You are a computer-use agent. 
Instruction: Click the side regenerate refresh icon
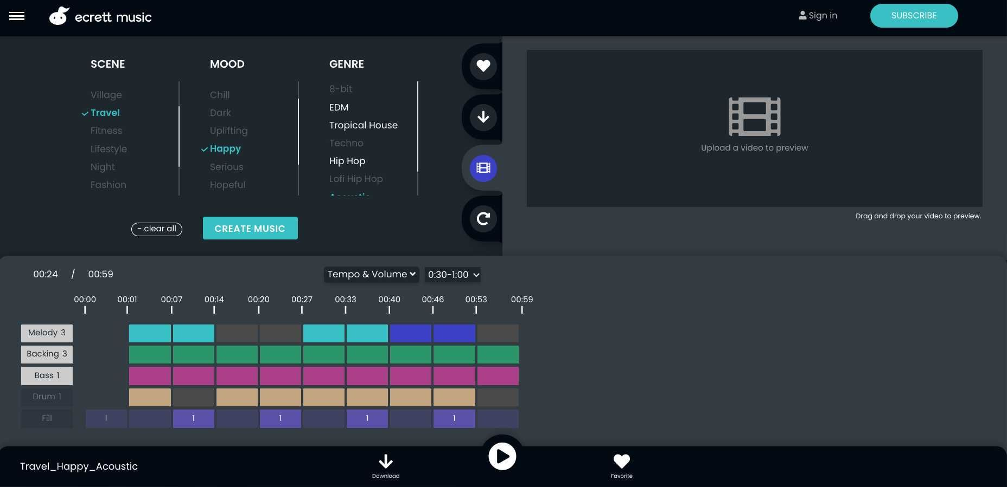coord(483,219)
